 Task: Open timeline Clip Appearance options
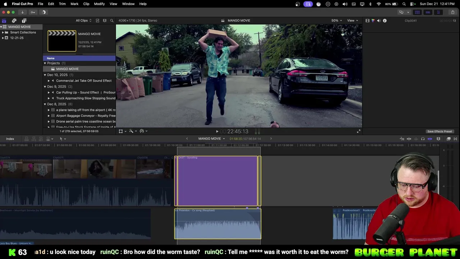tap(438, 139)
